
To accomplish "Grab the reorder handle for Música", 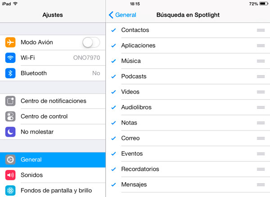I will point(261,61).
